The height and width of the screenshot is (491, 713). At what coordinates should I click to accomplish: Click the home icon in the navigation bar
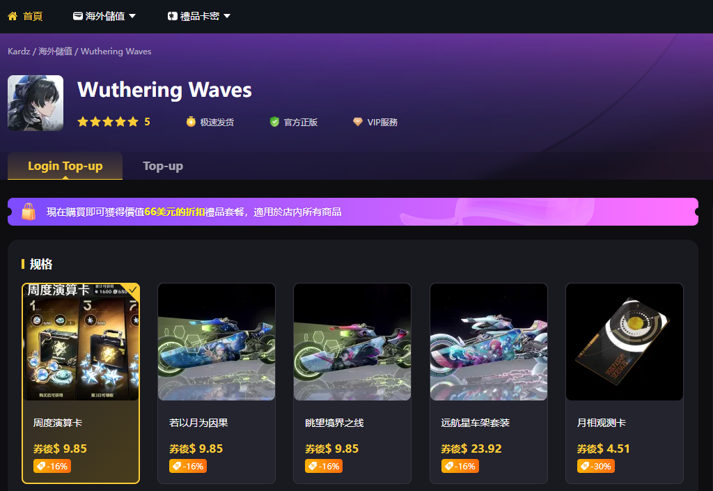click(13, 17)
